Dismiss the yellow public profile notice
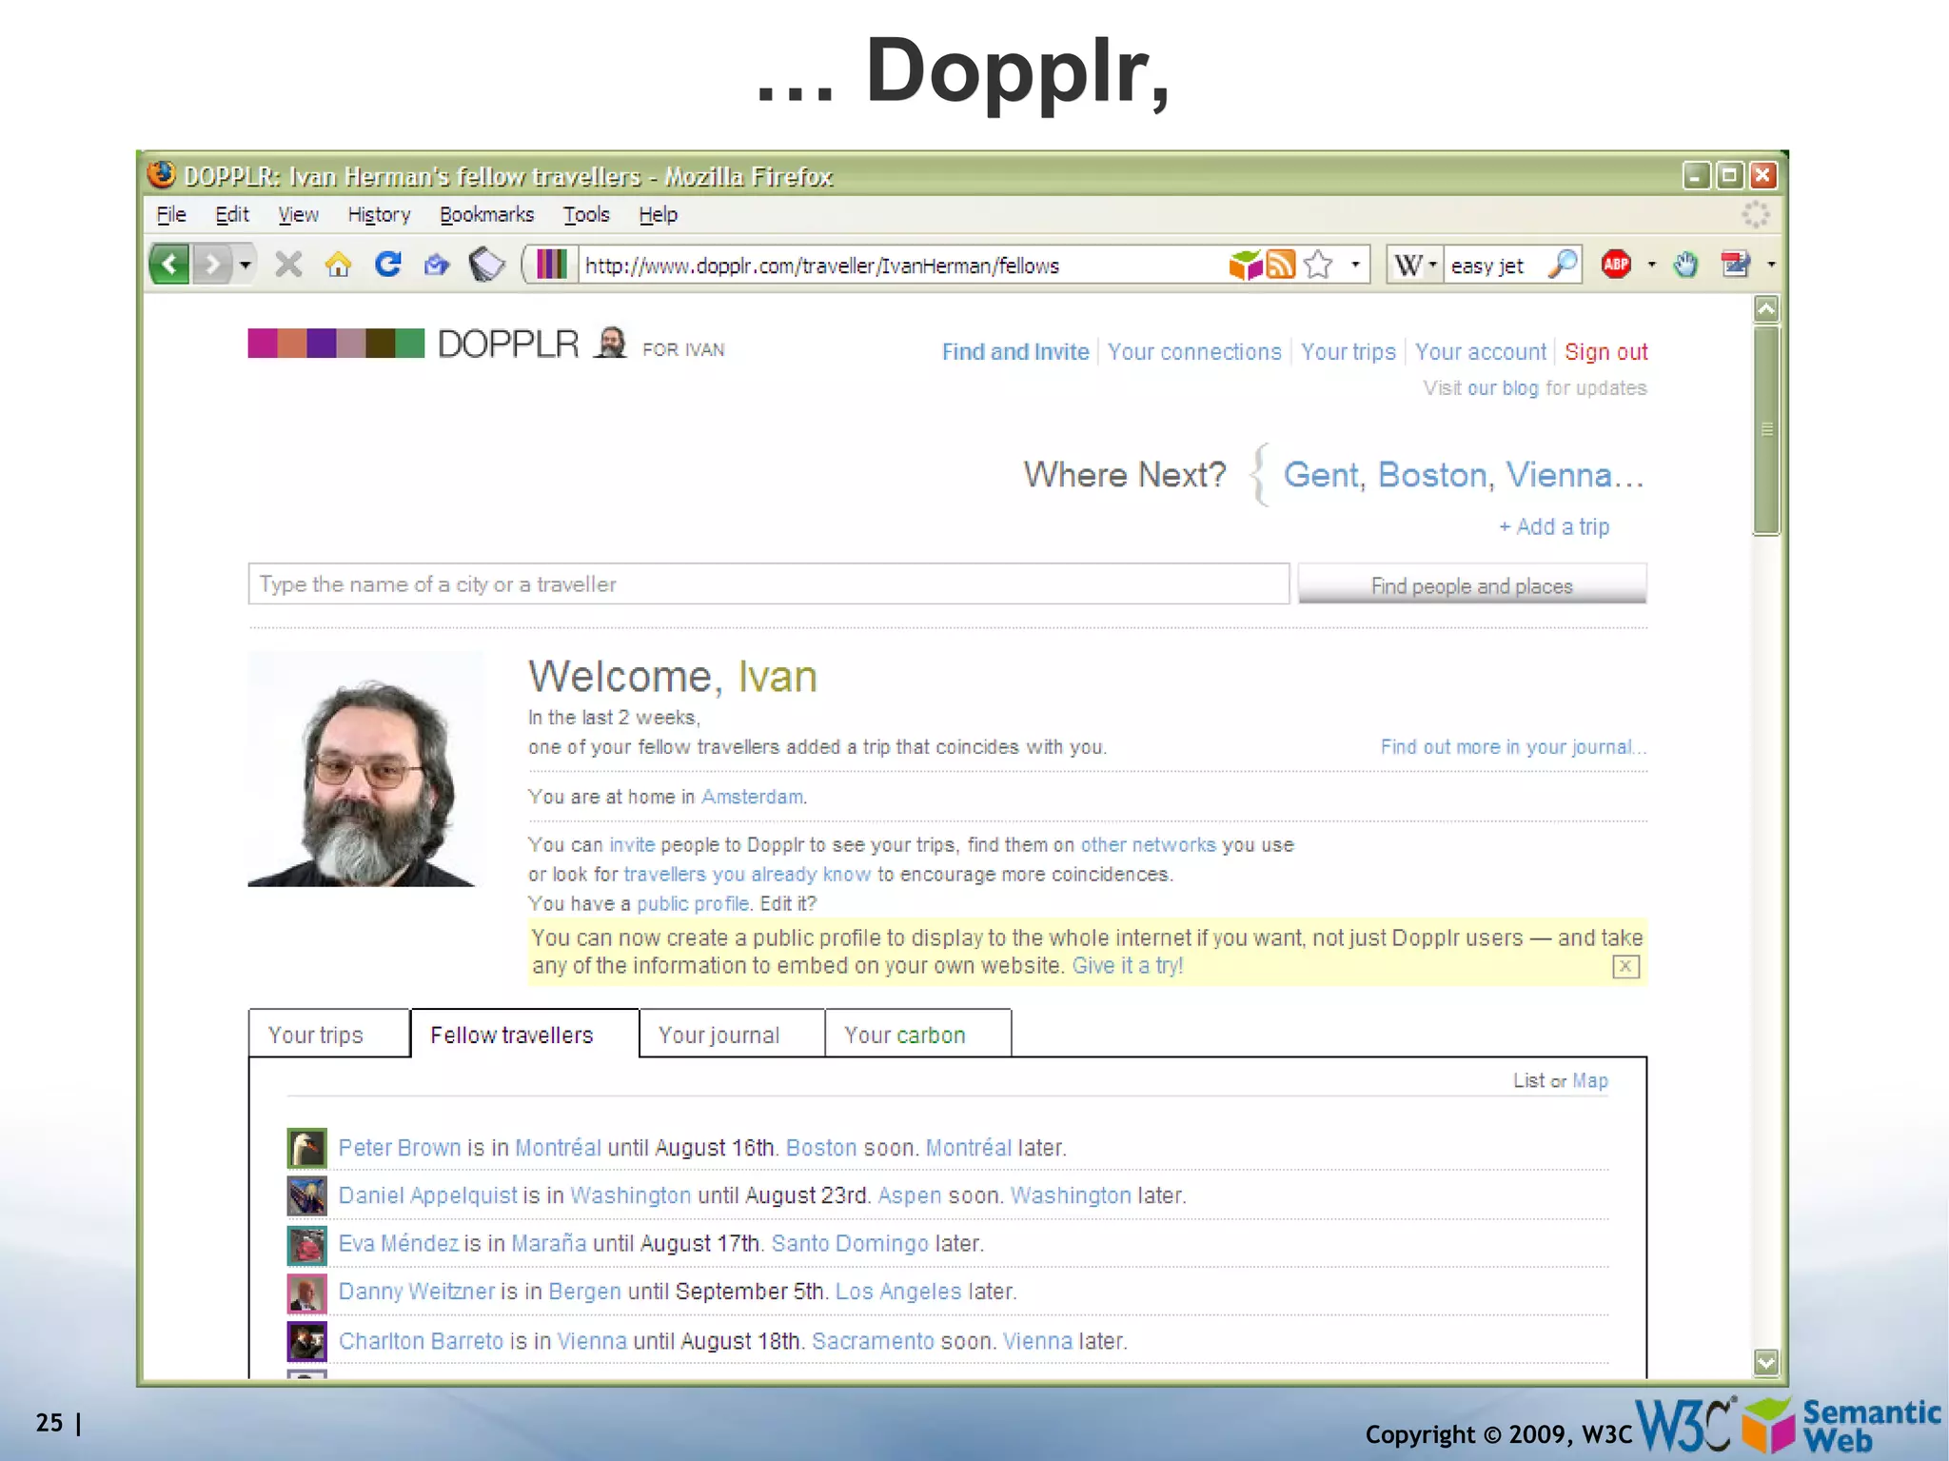 coord(1625,967)
